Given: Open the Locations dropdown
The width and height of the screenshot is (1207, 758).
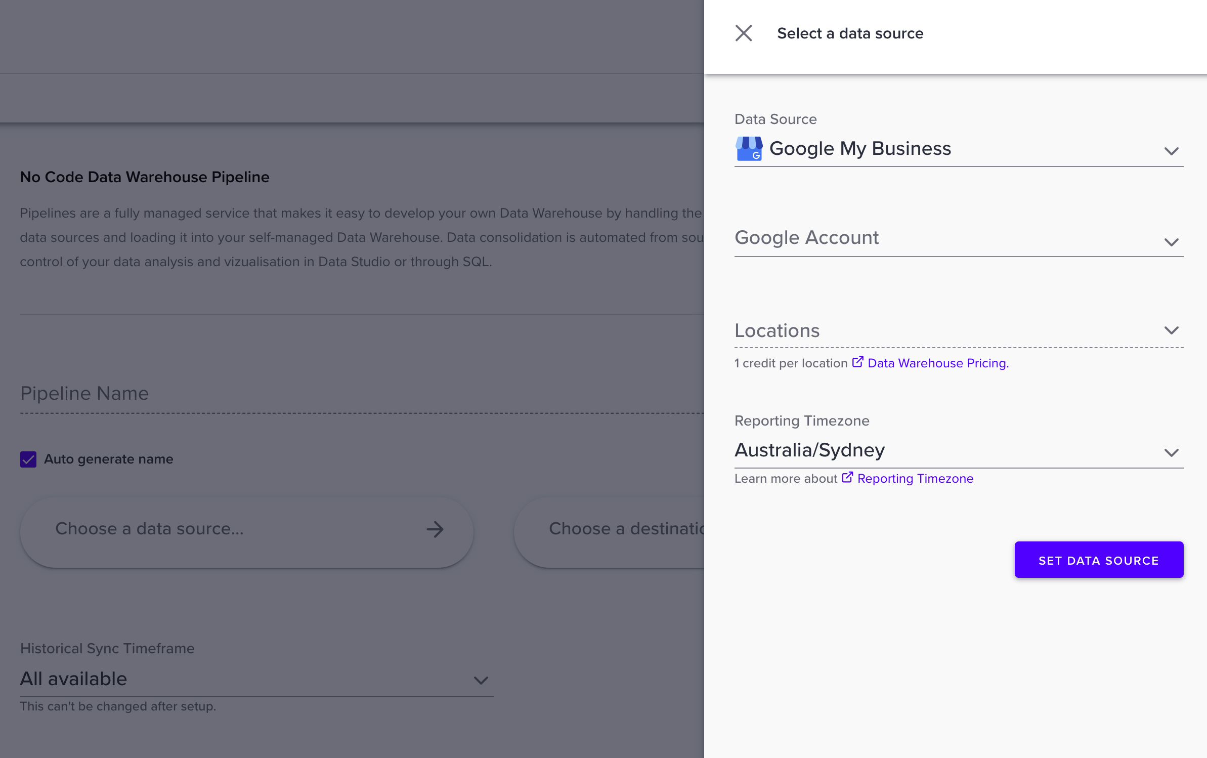Looking at the screenshot, I should [959, 331].
